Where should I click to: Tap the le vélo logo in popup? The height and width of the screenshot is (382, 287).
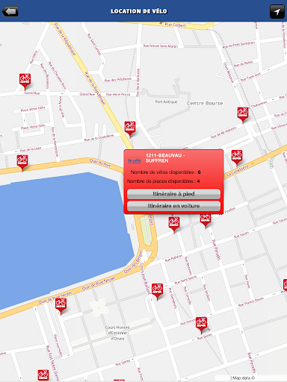tap(135, 160)
